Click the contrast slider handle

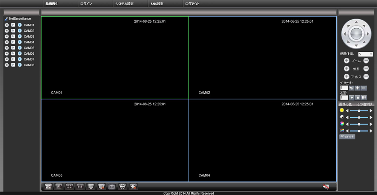[359, 117]
